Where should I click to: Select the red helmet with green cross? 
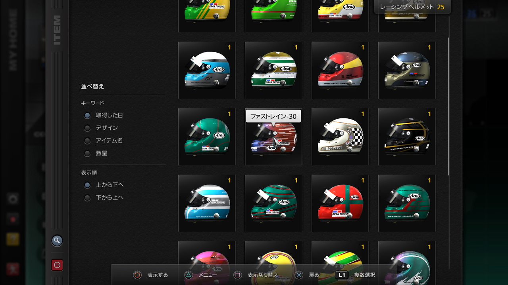click(340, 203)
